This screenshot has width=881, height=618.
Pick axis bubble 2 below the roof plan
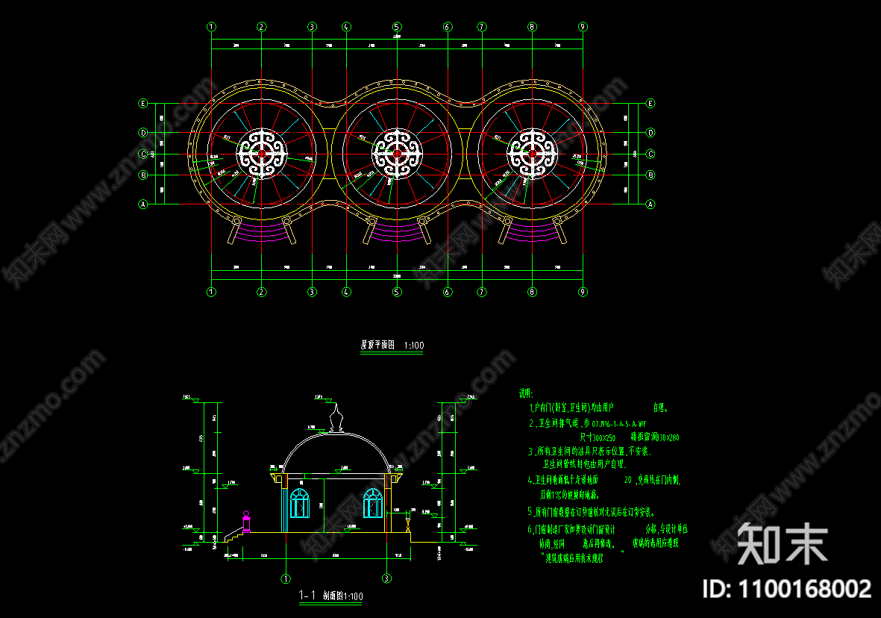point(261,292)
